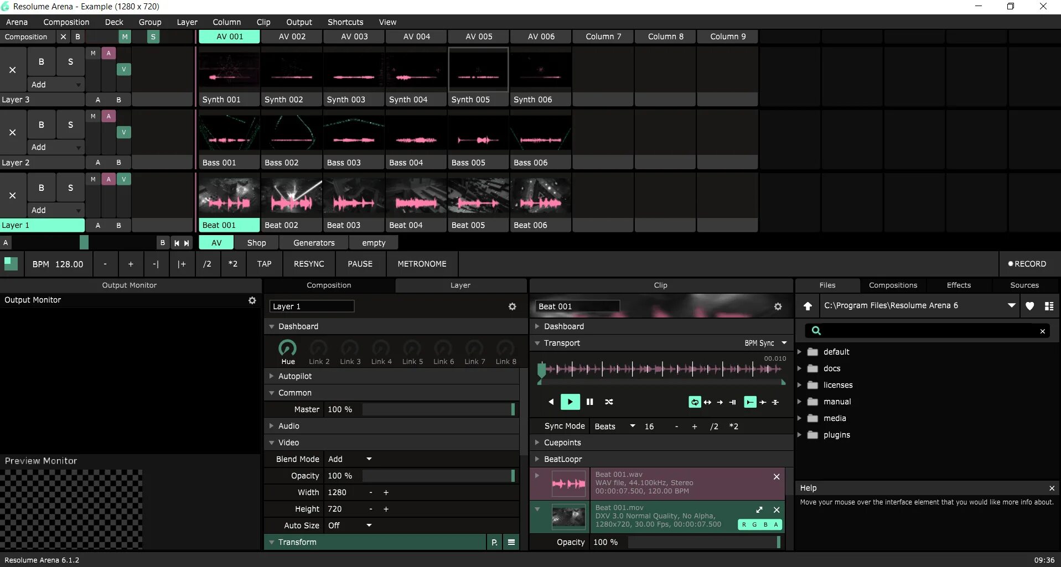Screen dimensions: 1061x567
Task: Select the bounce (ping-pong) play mode
Action: click(707, 402)
